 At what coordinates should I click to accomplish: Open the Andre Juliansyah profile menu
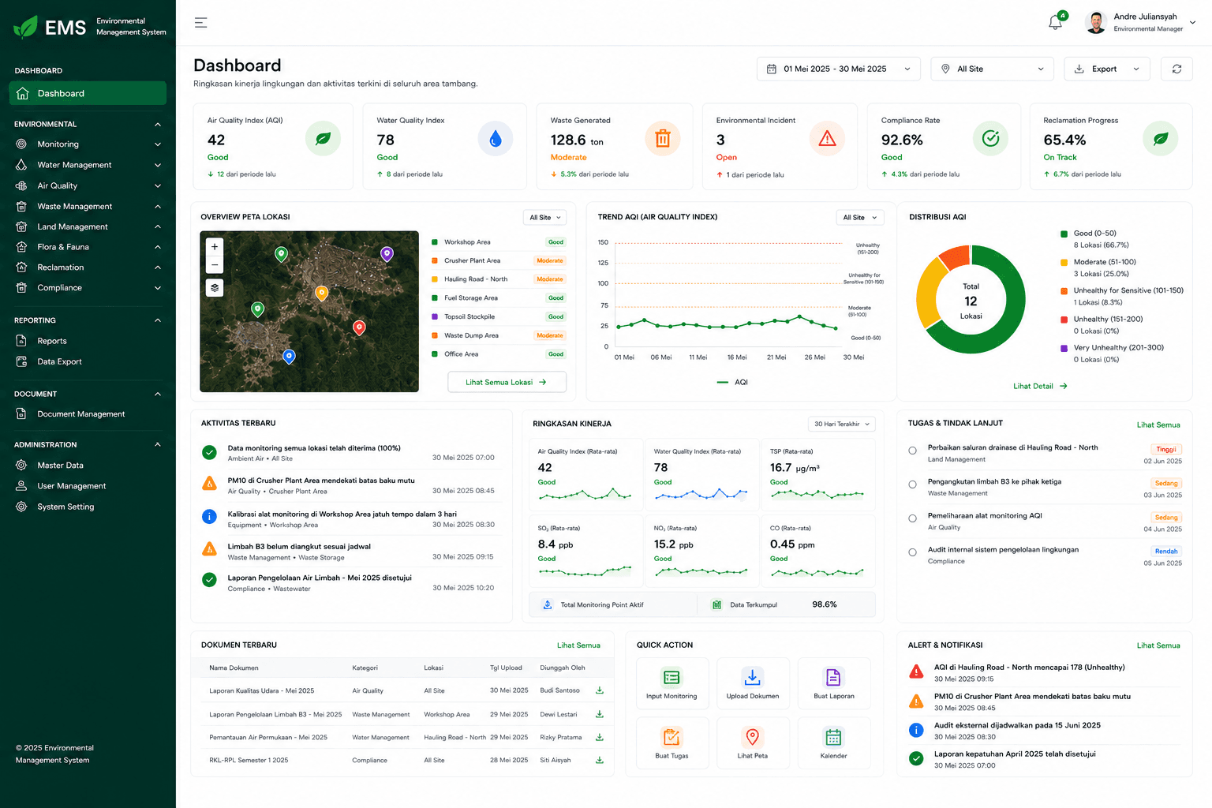[x=1141, y=22]
